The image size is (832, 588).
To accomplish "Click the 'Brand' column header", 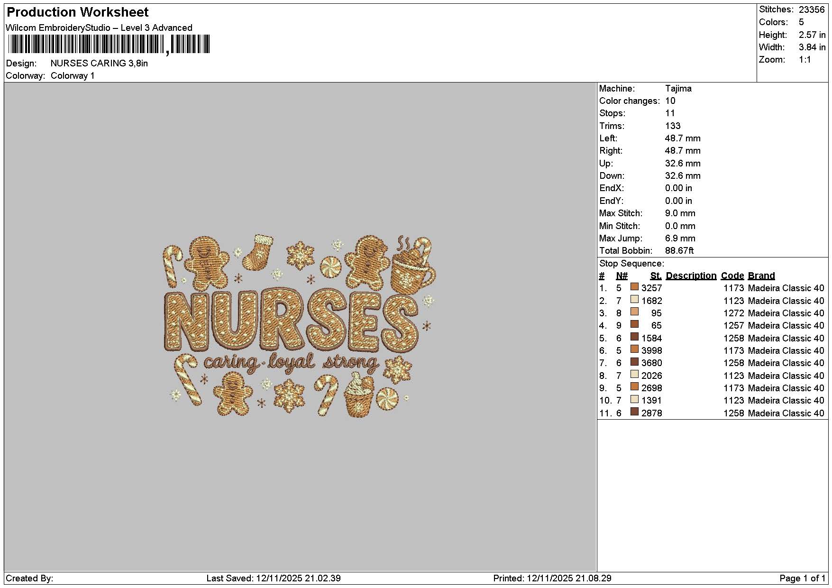I will [x=761, y=276].
